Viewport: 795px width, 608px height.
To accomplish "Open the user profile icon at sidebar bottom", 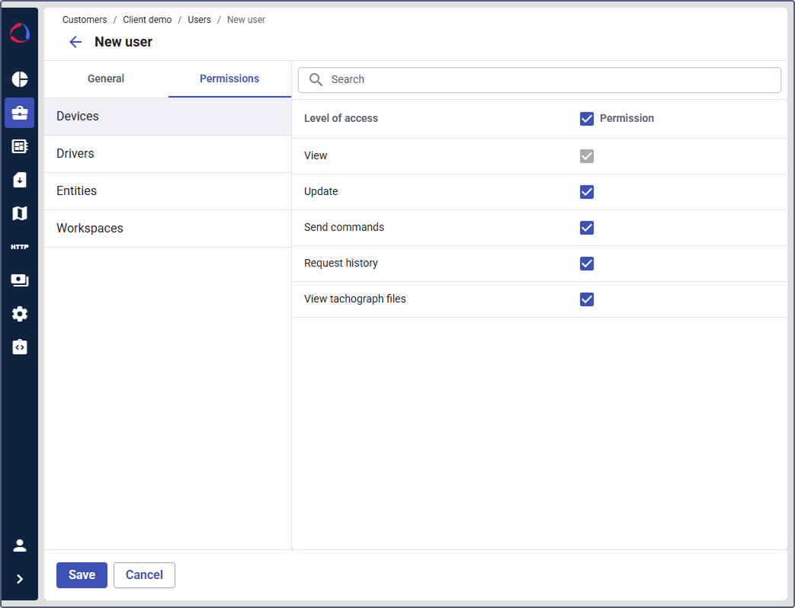I will pyautogui.click(x=19, y=545).
